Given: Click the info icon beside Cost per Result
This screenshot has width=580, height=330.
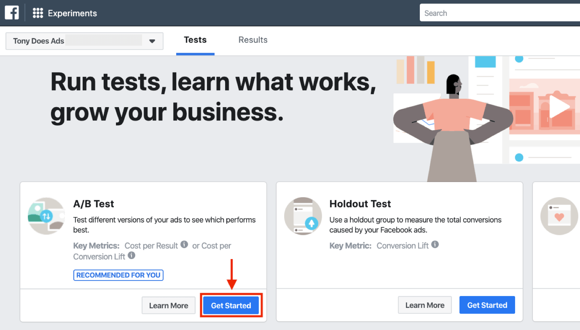Looking at the screenshot, I should point(184,244).
